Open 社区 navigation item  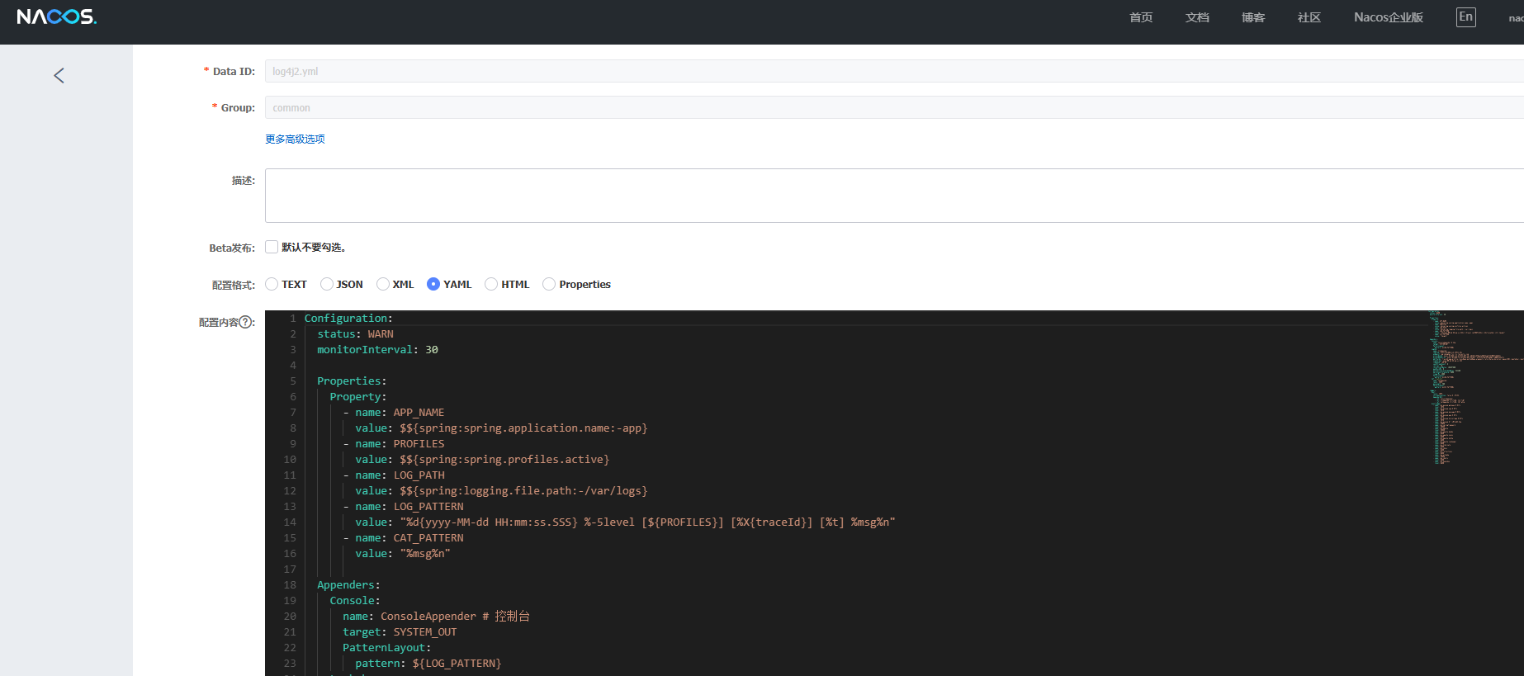(x=1309, y=17)
